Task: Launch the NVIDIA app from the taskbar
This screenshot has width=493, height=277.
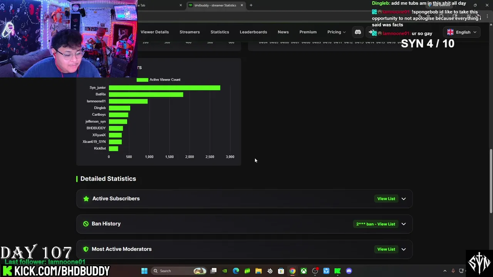Action: point(225,271)
